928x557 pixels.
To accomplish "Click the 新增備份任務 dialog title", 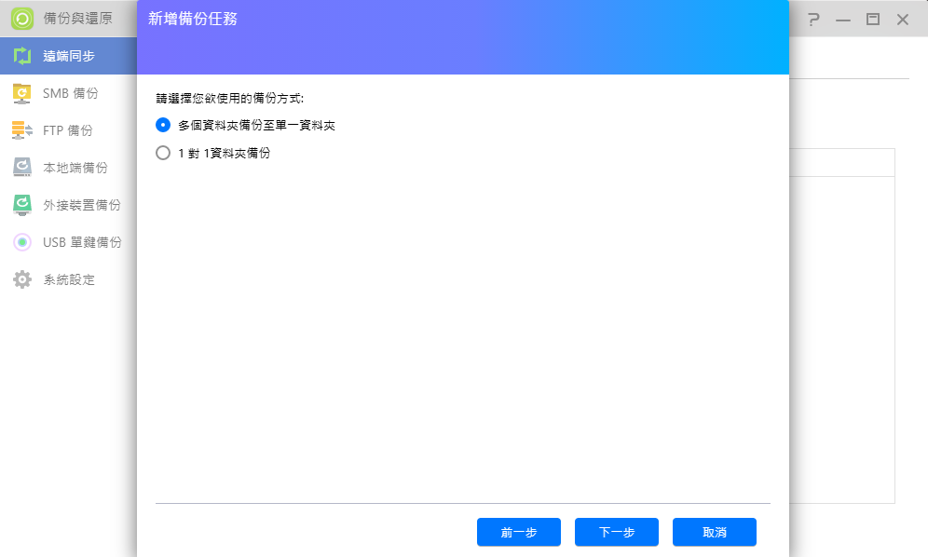I will pyautogui.click(x=192, y=19).
